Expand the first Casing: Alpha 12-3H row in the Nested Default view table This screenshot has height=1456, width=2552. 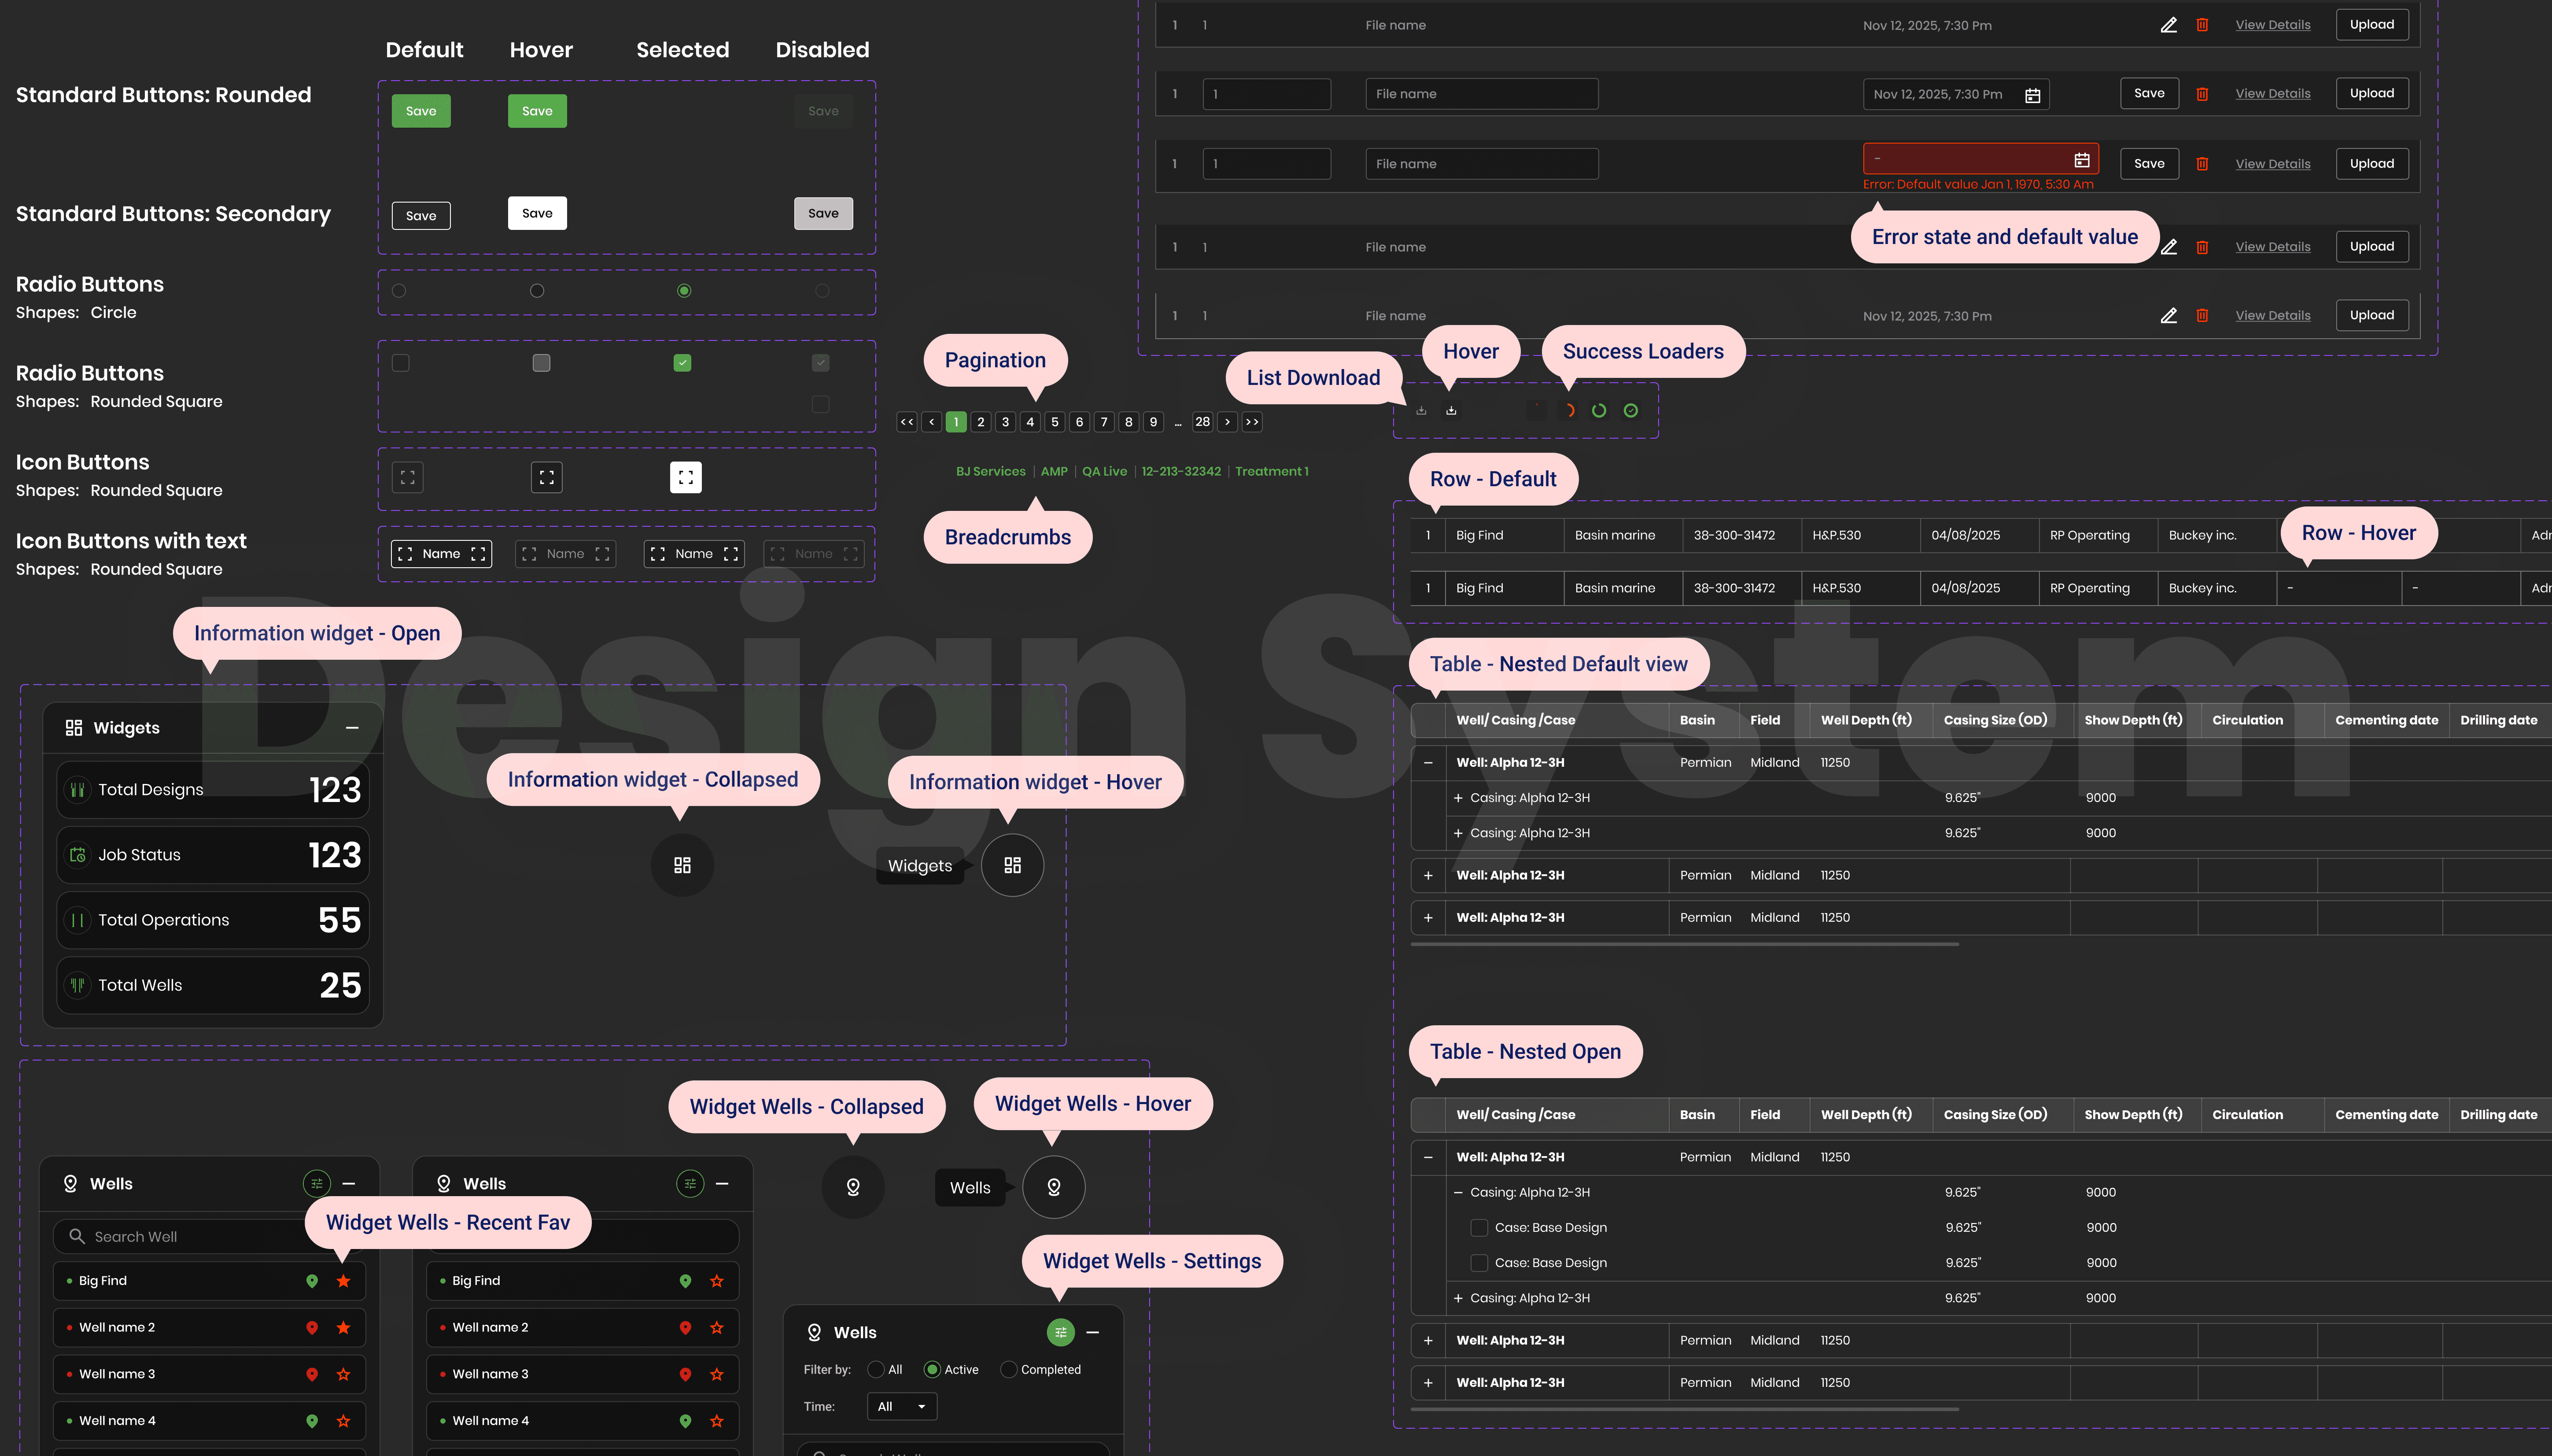[1457, 798]
